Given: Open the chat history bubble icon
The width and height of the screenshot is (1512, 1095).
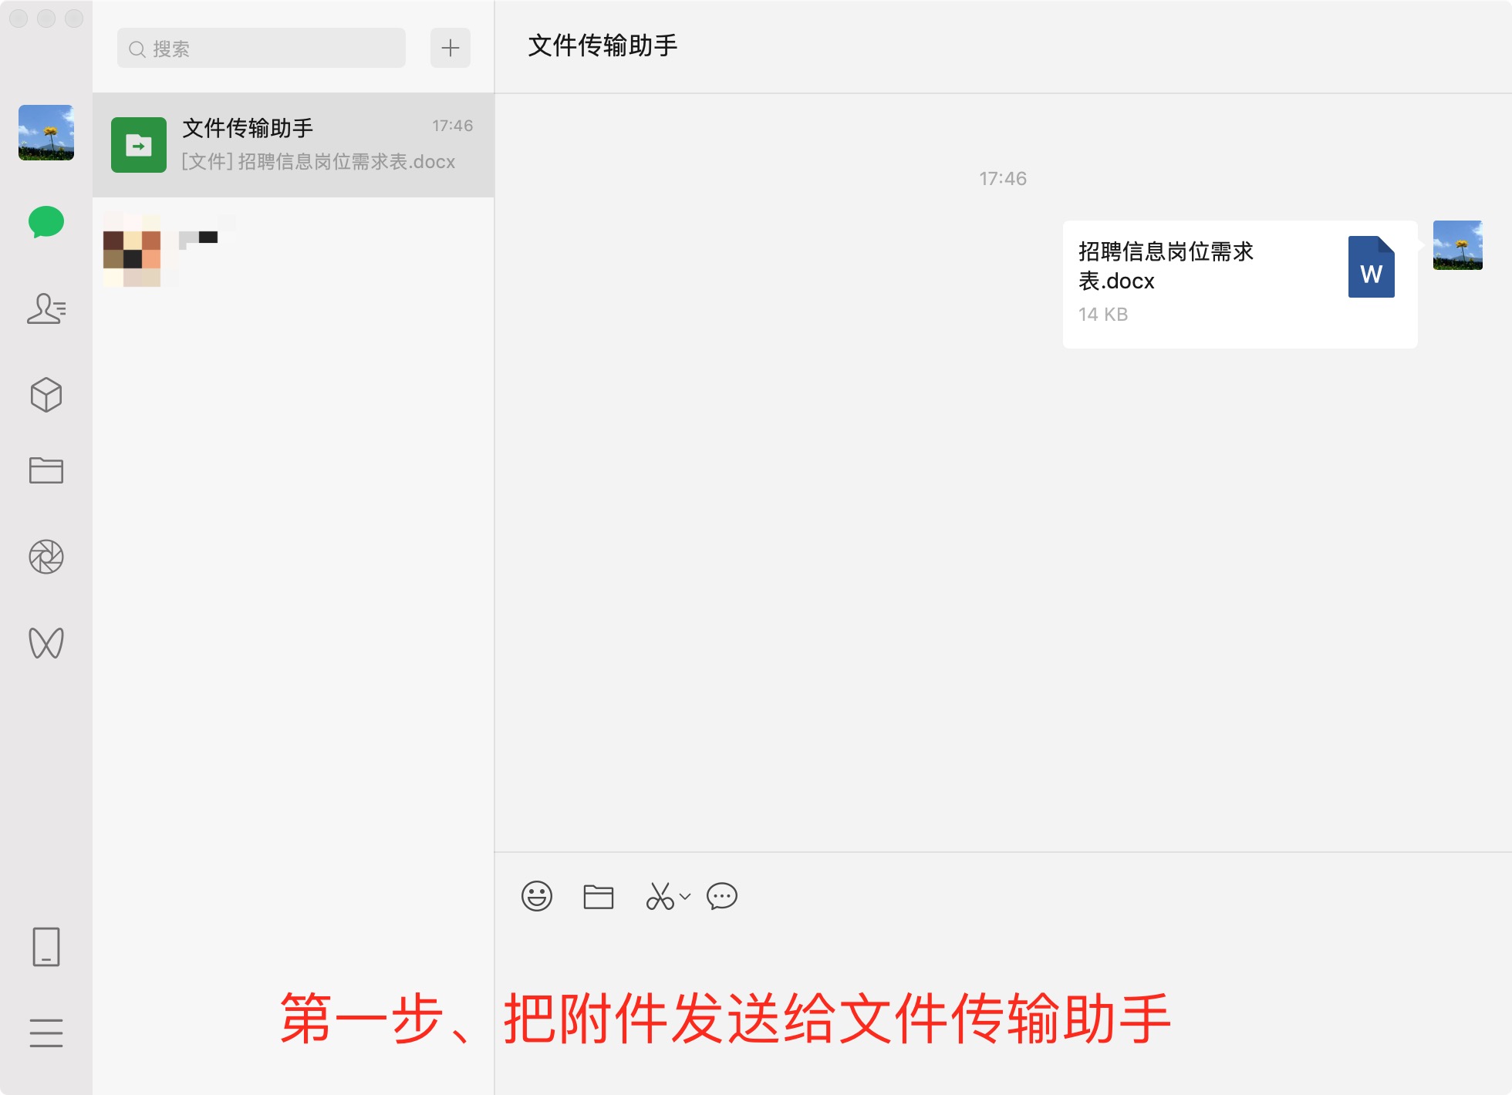Looking at the screenshot, I should pyautogui.click(x=722, y=896).
